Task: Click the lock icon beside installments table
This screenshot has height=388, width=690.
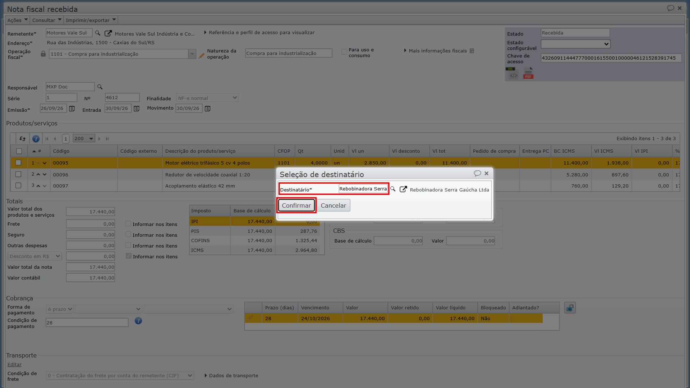Action: (x=570, y=308)
